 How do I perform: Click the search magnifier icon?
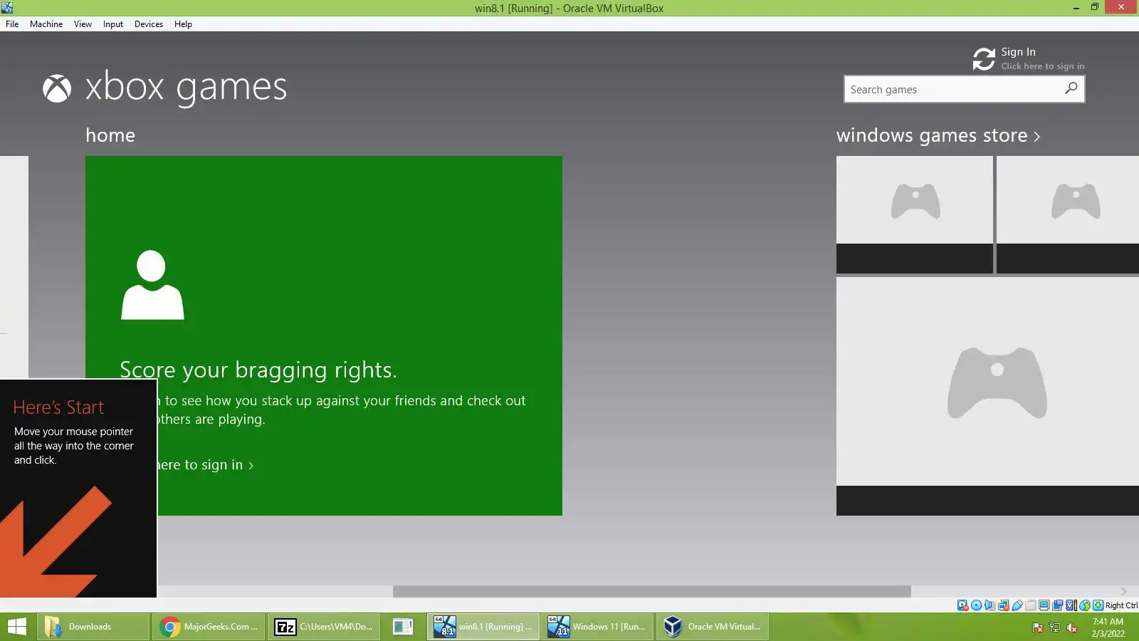click(1071, 88)
